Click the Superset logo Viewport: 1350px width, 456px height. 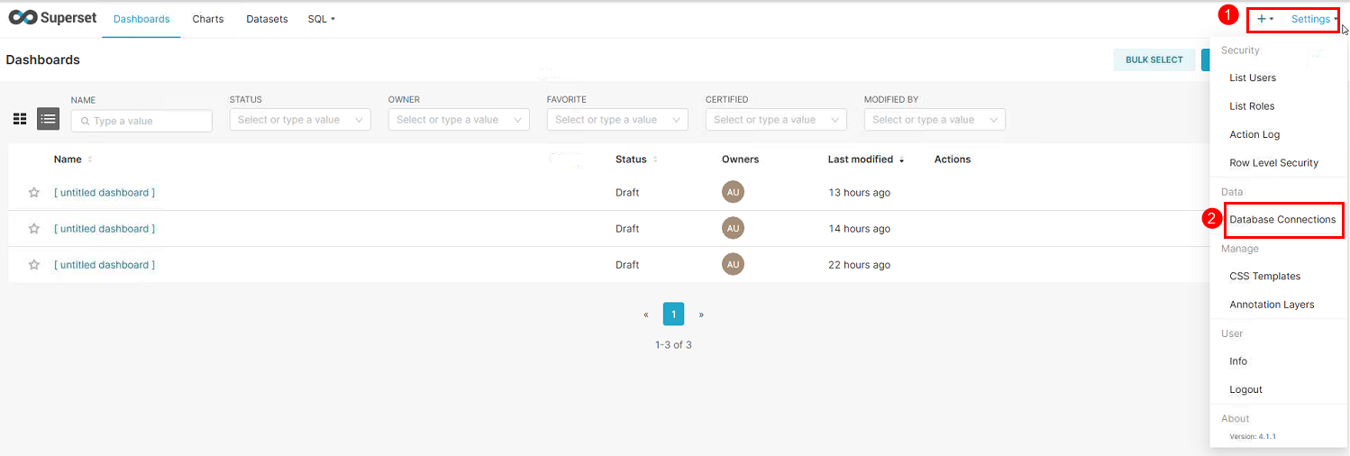click(52, 18)
